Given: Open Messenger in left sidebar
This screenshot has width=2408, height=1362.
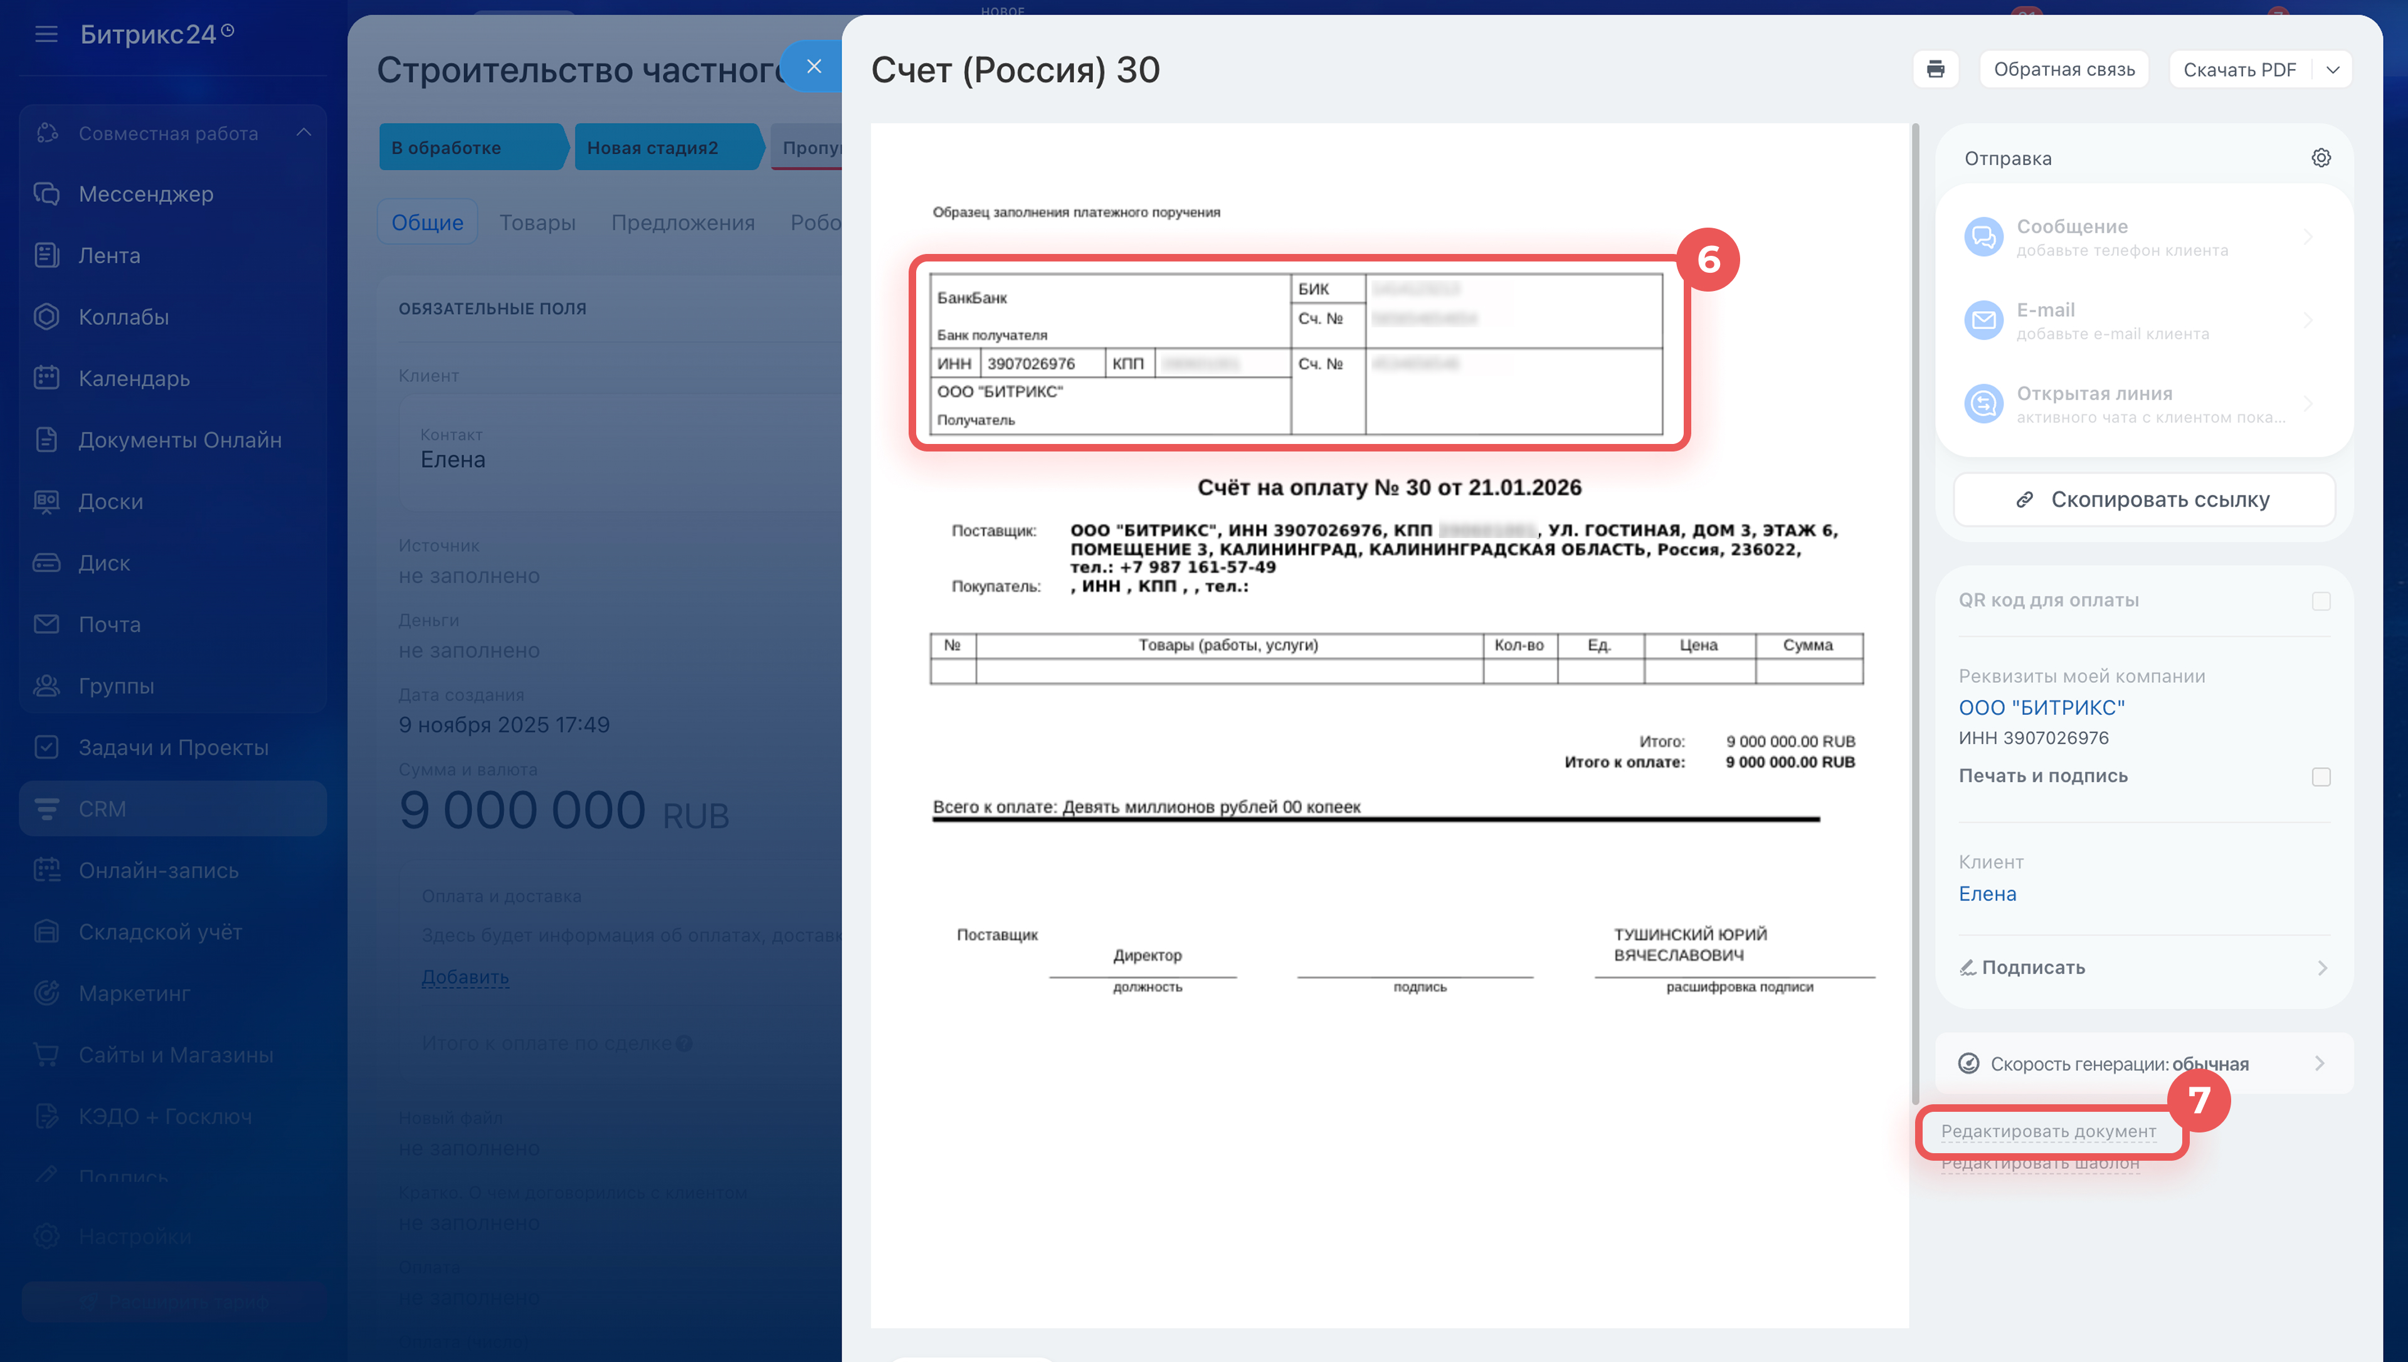Looking at the screenshot, I should 146,194.
